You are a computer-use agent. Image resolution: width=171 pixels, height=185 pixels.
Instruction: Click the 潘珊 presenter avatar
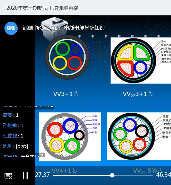(11, 28)
